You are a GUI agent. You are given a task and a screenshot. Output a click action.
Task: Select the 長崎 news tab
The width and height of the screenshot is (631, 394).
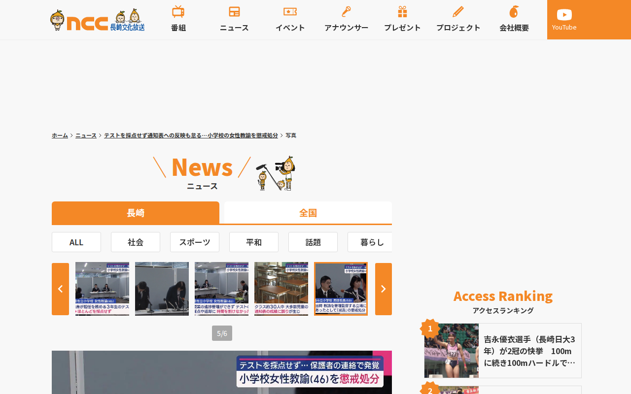click(x=136, y=213)
